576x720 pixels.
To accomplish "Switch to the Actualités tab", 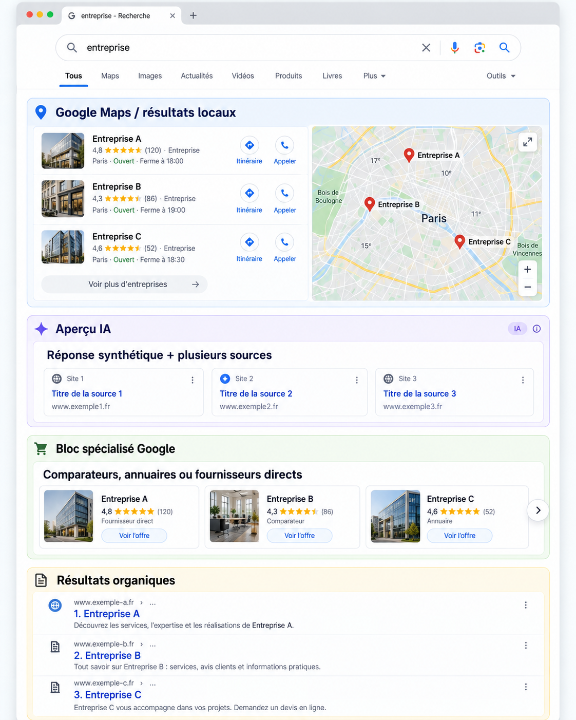I will 197,76.
